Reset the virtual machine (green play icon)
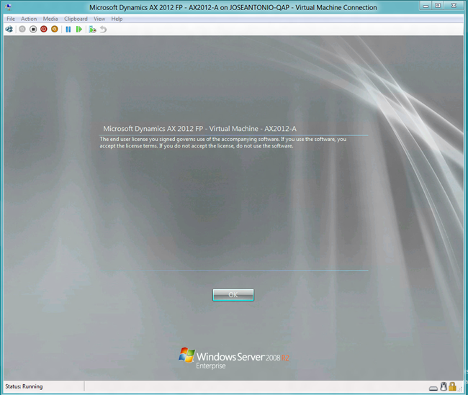This screenshot has width=468, height=395. click(78, 29)
